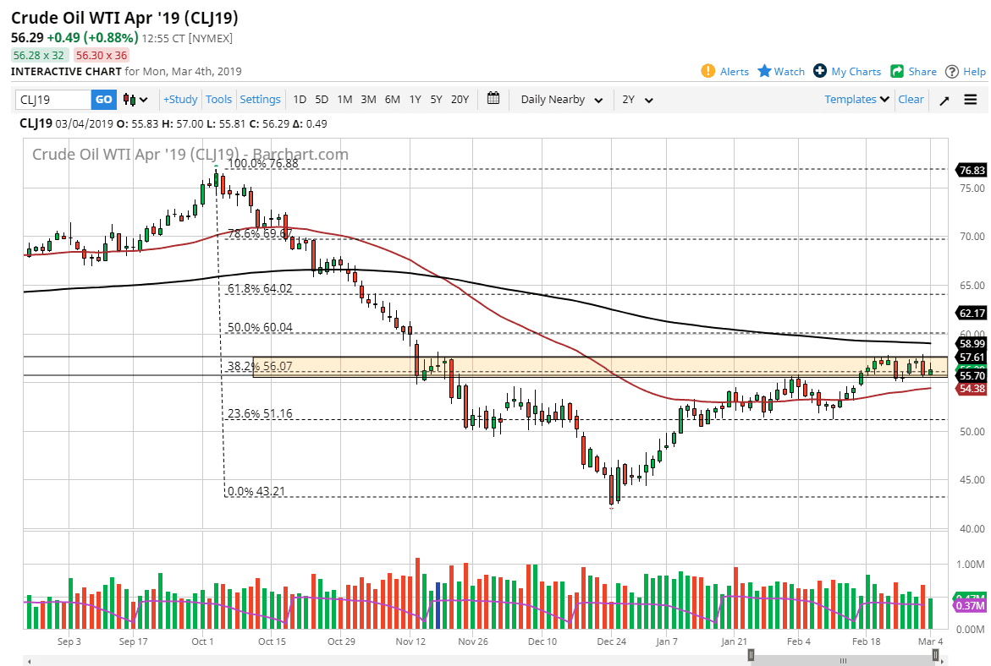Select the 1Y timeframe
The width and height of the screenshot is (991, 666).
(415, 99)
